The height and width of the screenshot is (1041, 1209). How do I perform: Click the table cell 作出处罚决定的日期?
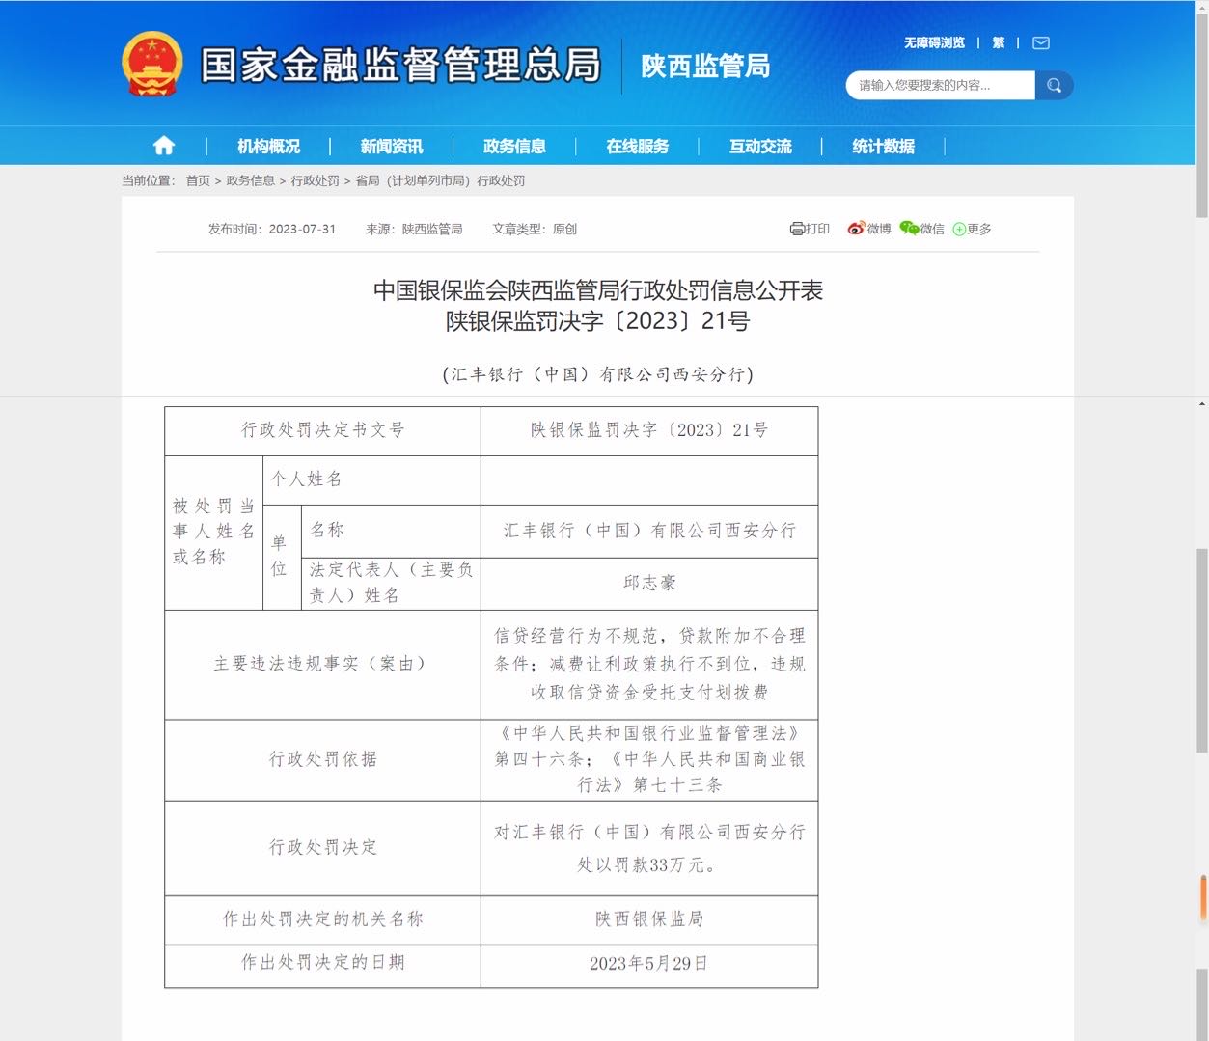(x=322, y=965)
